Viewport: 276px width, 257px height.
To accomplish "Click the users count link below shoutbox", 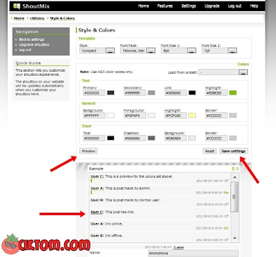I will click(x=179, y=247).
